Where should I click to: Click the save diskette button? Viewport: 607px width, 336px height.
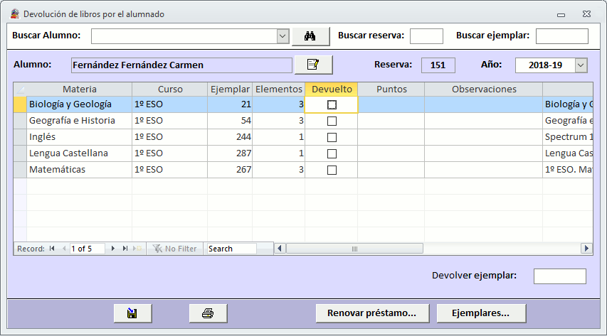point(132,313)
